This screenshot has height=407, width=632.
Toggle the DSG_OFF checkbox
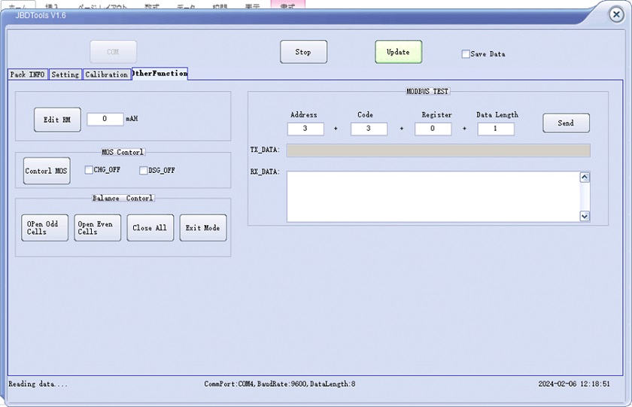point(144,171)
